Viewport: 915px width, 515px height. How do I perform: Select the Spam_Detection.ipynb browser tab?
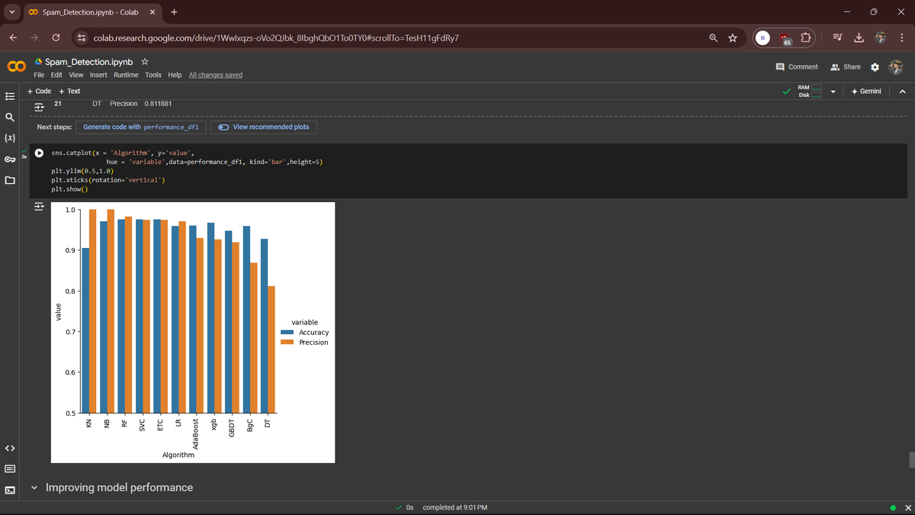[x=90, y=12]
